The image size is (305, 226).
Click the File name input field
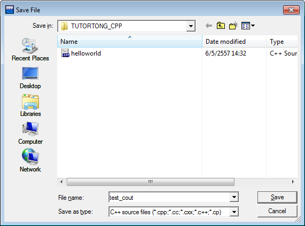click(169, 197)
